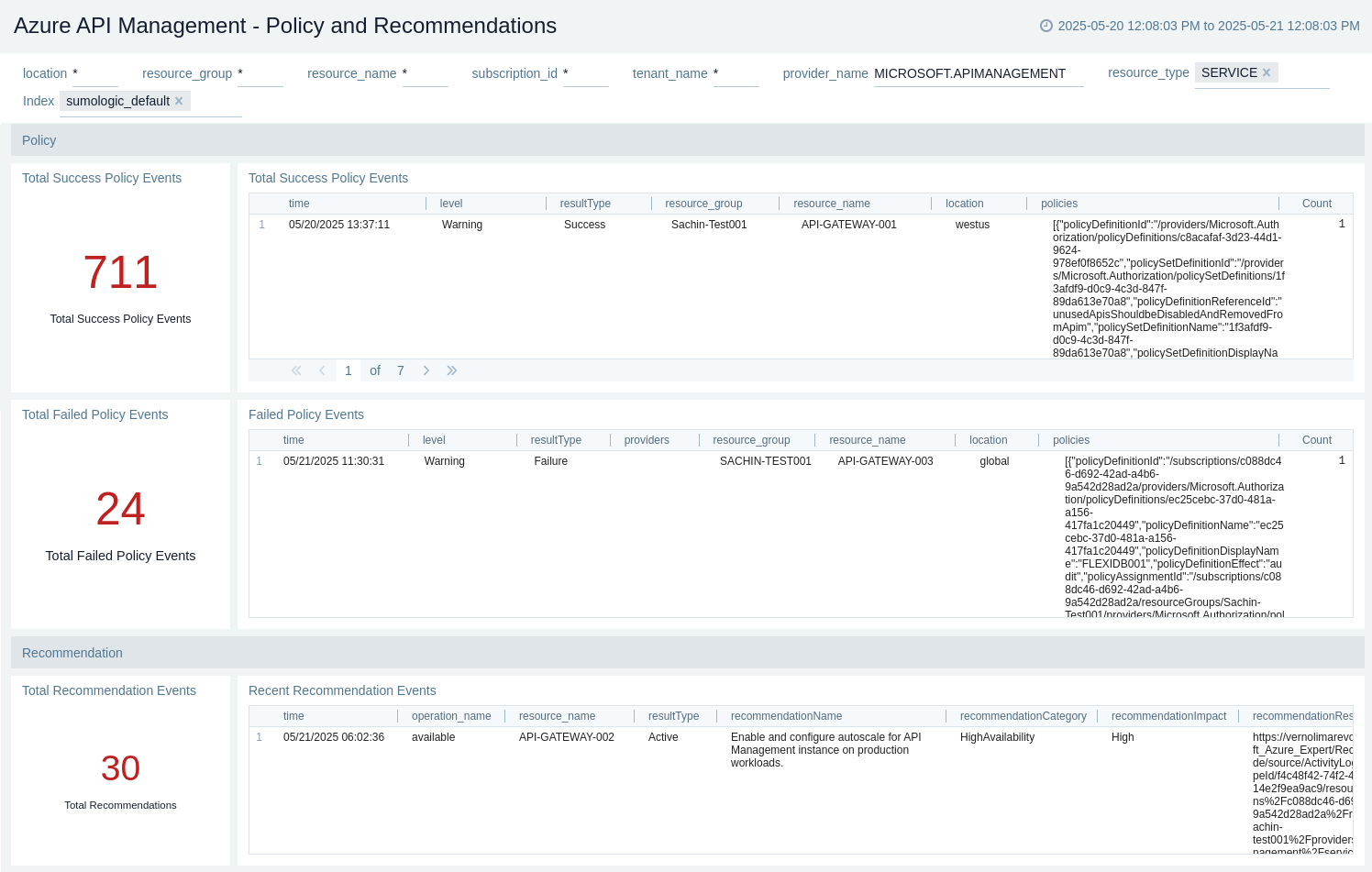Viewport: 1372px width, 872px height.
Task: Sort Success Policy table by Count column
Action: [x=1317, y=204]
